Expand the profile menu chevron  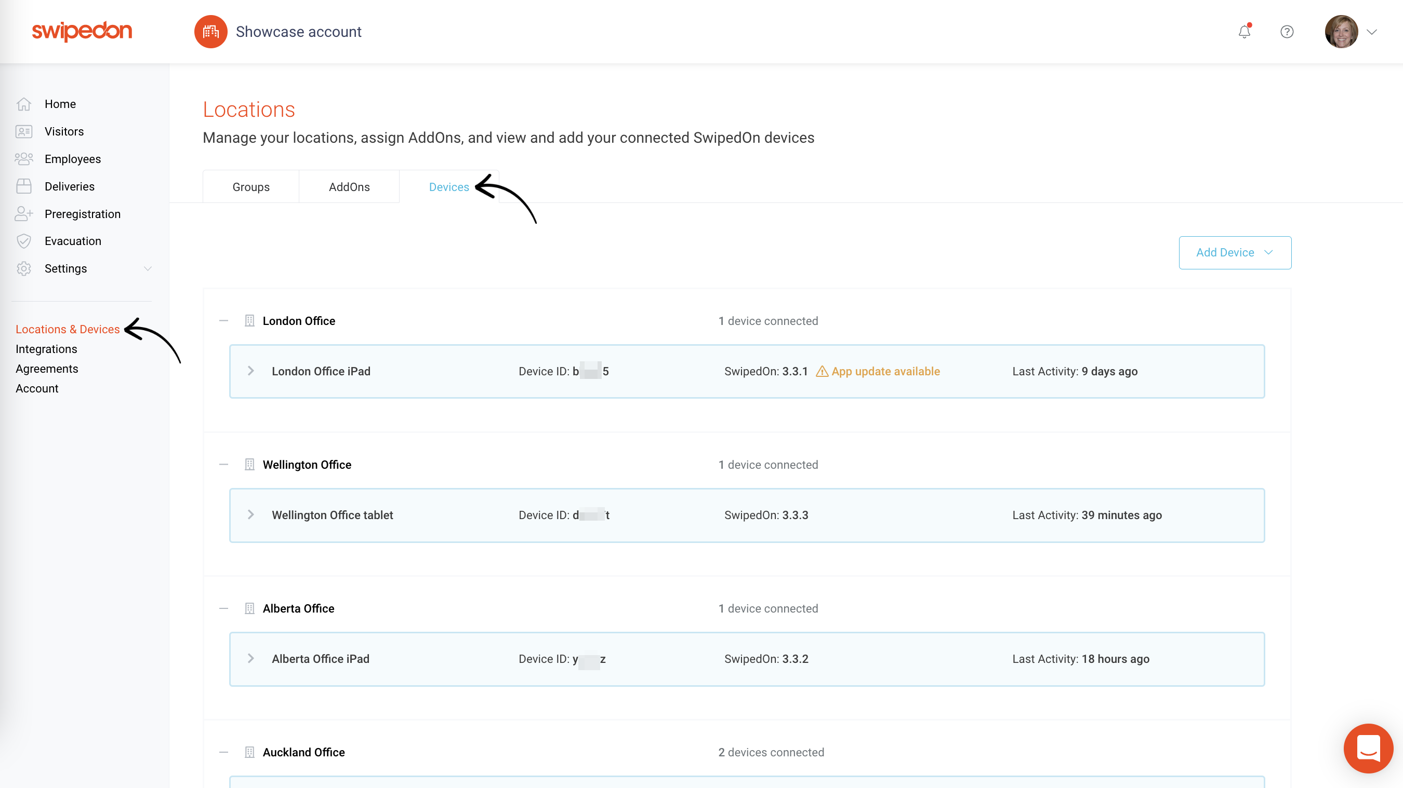click(1371, 32)
